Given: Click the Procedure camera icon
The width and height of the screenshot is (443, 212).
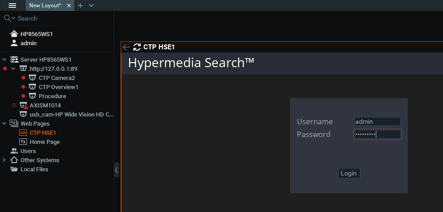Looking at the screenshot, I should [x=32, y=96].
